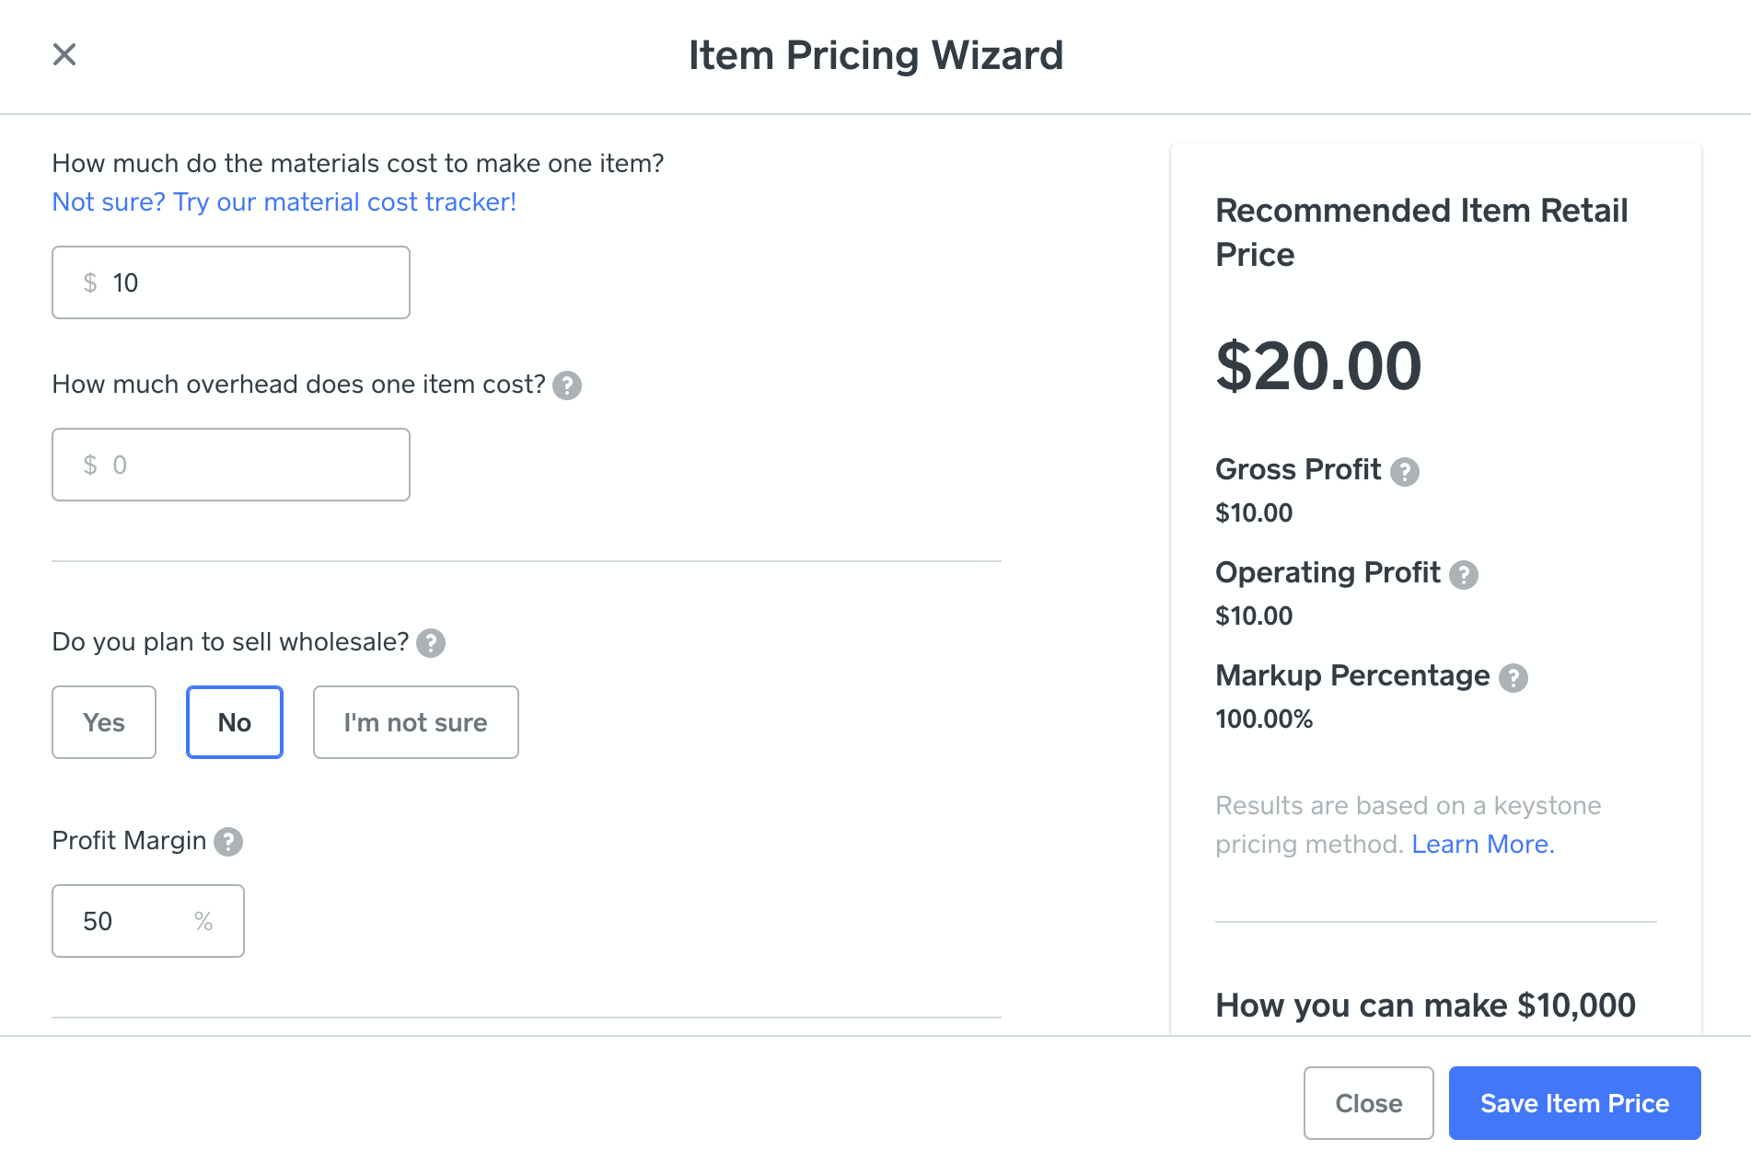Viewport: 1751px width, 1162px height.
Task: Click the Close button
Action: (1368, 1103)
